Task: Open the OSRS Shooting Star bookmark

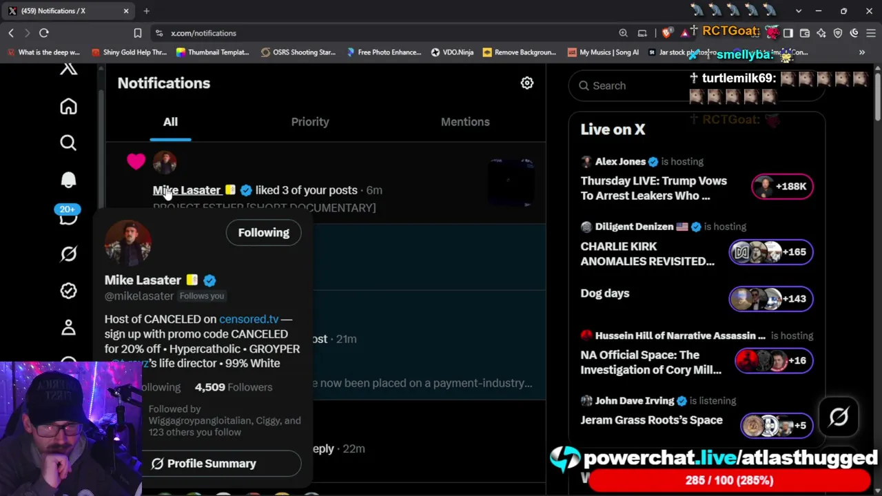Action: point(298,52)
